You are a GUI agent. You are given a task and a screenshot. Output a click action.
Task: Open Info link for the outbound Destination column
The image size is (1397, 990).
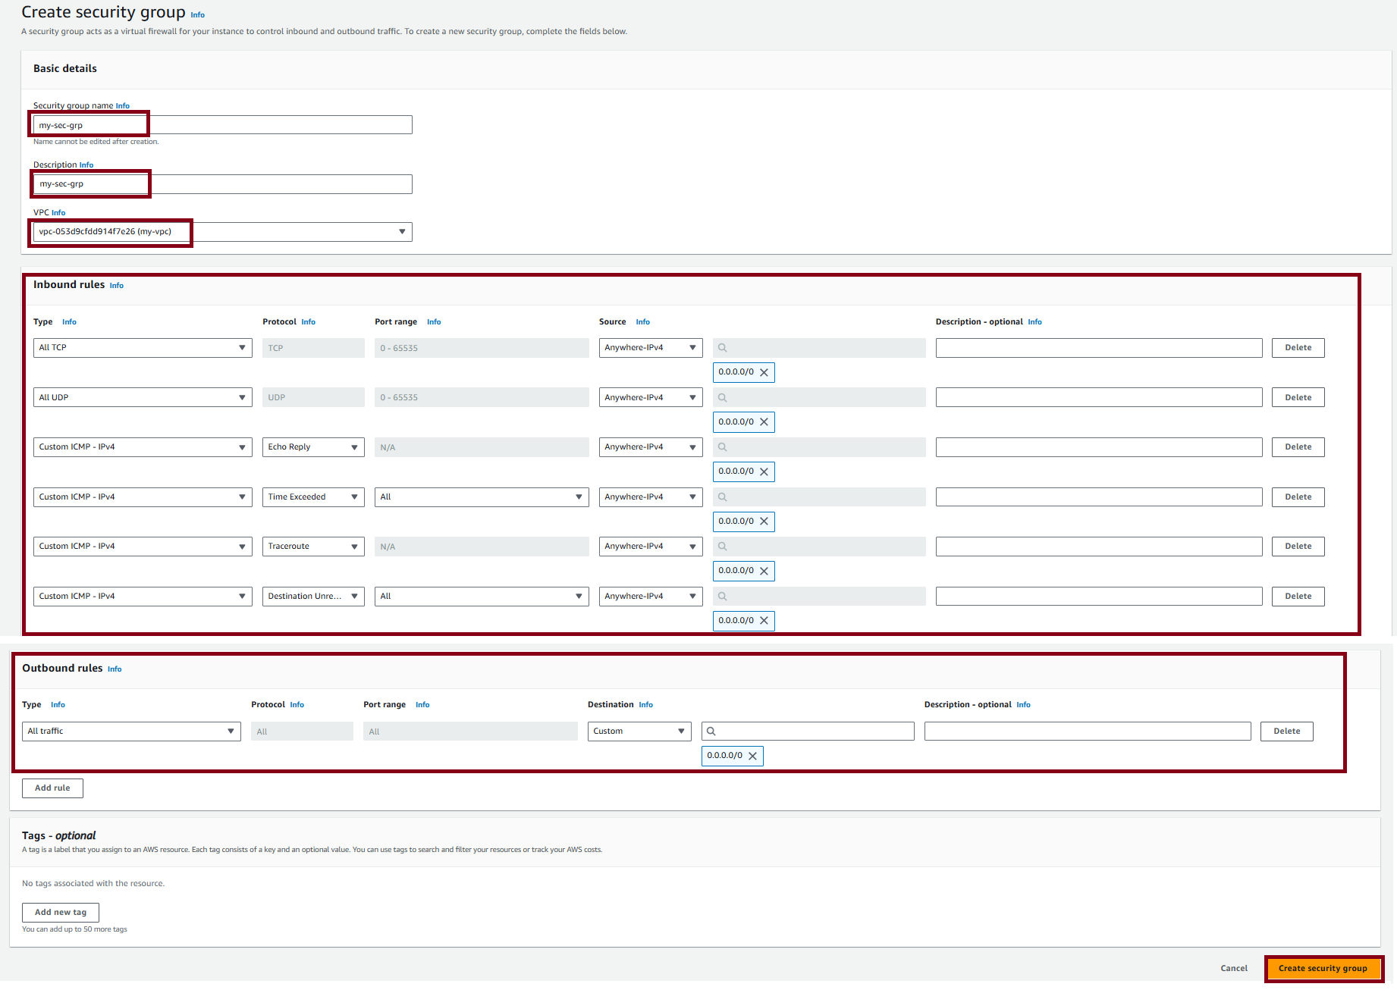[x=645, y=705]
